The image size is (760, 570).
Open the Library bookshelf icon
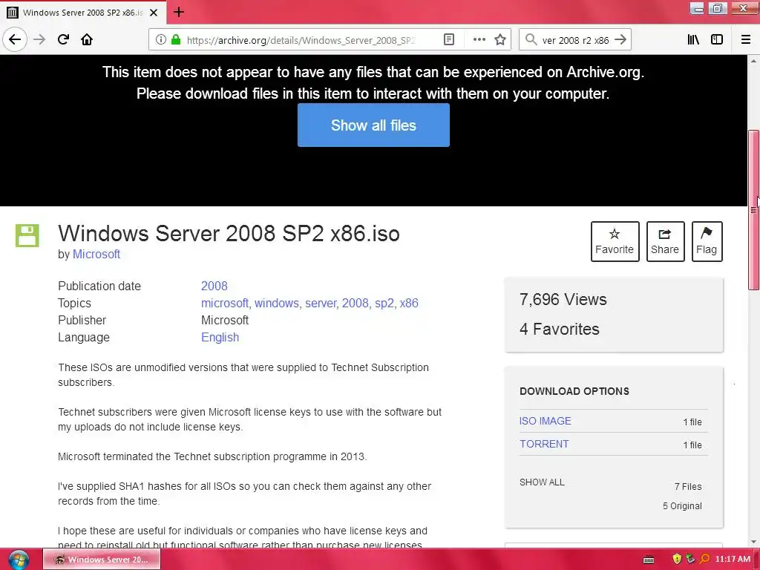tap(693, 40)
